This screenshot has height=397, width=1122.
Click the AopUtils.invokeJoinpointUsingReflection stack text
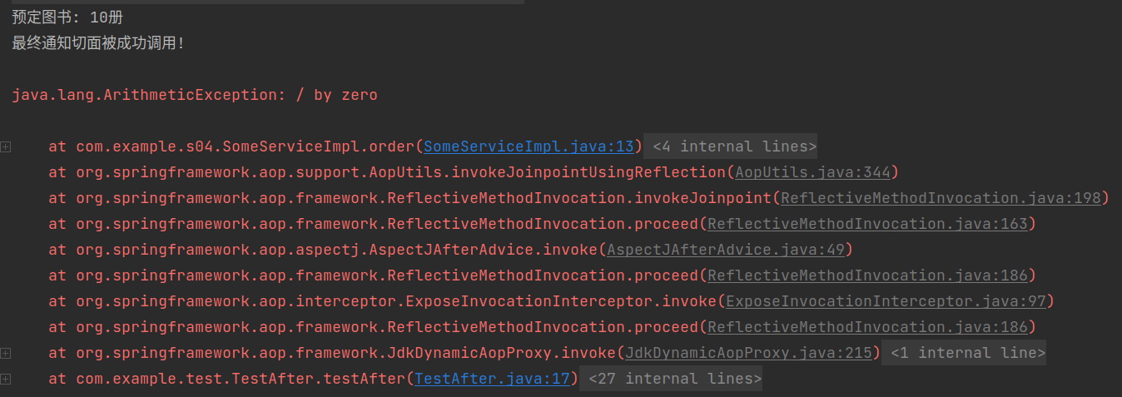click(401, 172)
